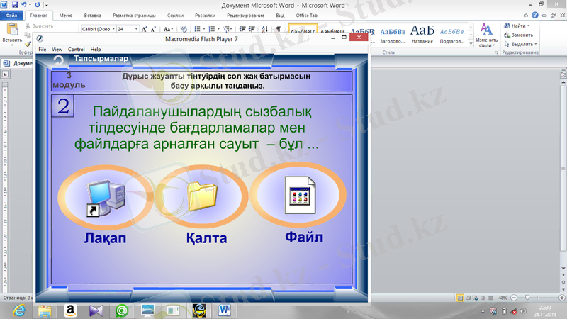Viewport: 567px width, 319px height.
Task: Open File Explorer from the taskbar
Action: (x=44, y=310)
